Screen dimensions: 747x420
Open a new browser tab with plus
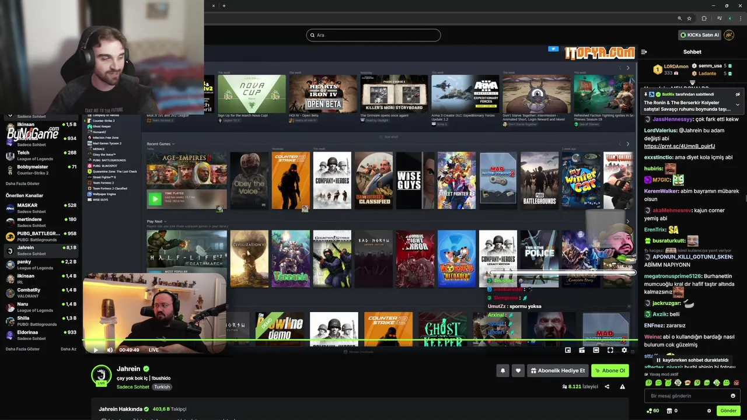(224, 6)
